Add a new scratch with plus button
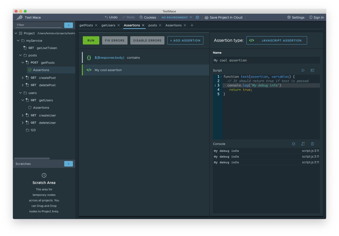The height and width of the screenshot is (236, 339). 68,164
